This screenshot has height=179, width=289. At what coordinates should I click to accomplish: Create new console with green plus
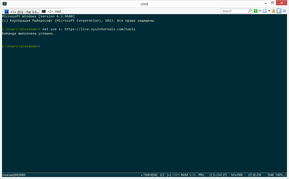pyautogui.click(x=256, y=11)
